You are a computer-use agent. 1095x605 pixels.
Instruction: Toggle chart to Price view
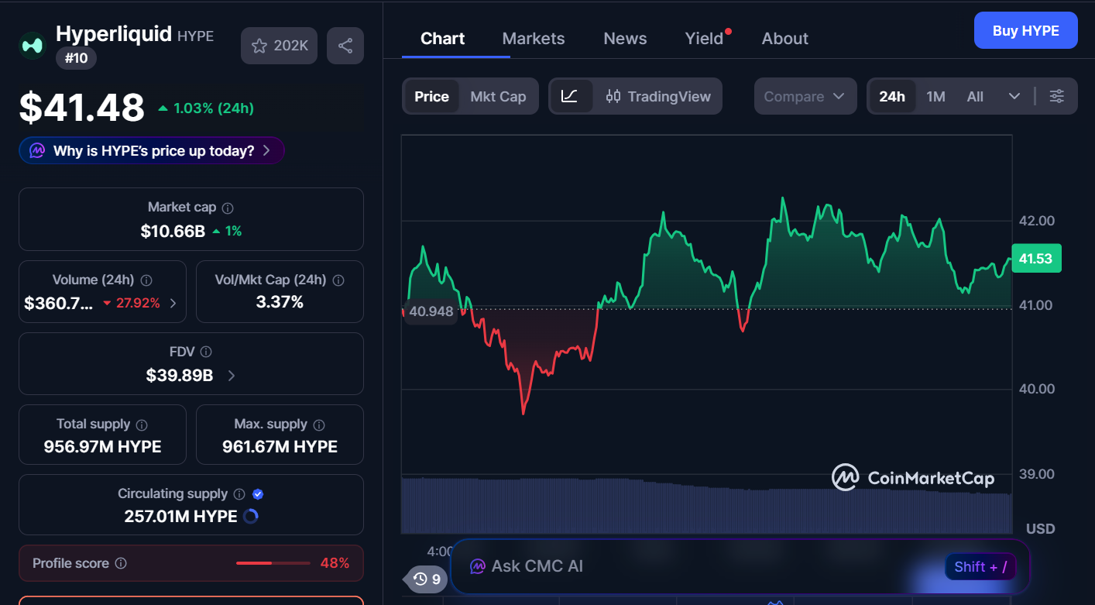pos(431,96)
